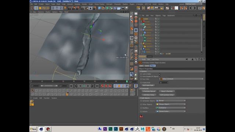Toggle the X-axis lock icon

[53, 8]
